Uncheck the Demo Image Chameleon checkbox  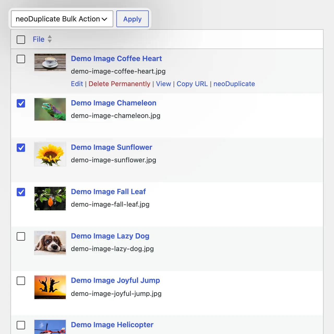[21, 103]
